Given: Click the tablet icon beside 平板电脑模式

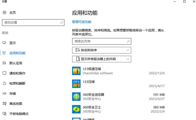Looking at the screenshot, I should [x=4, y=114].
